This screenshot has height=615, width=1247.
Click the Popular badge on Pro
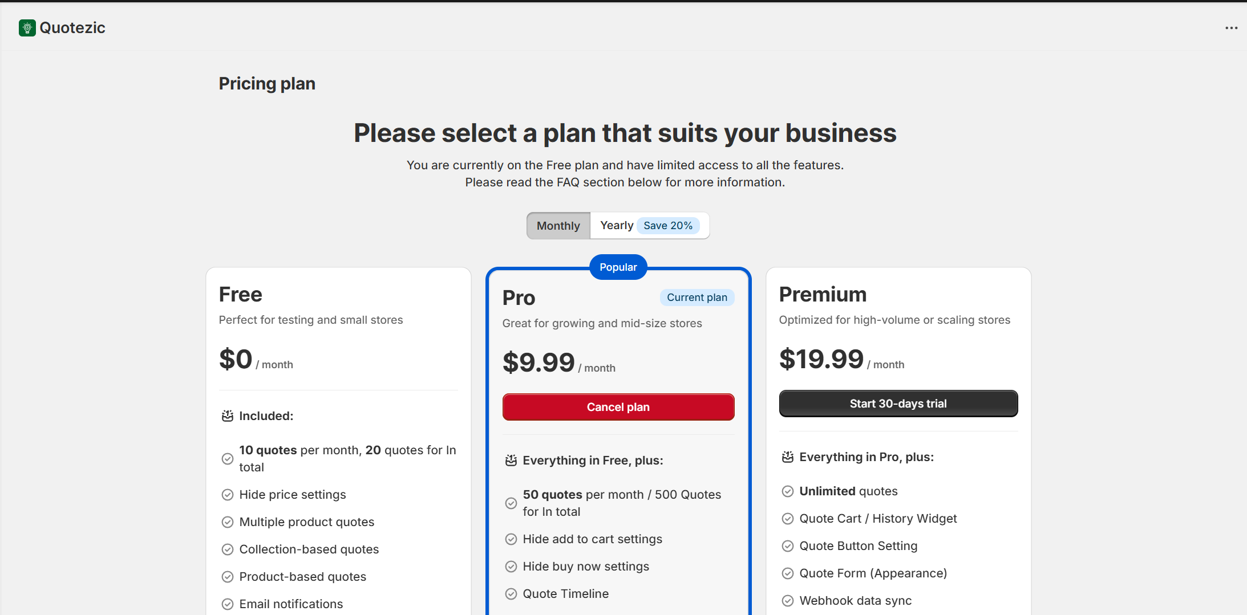click(x=618, y=267)
